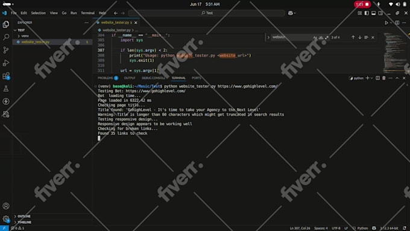Toggle Match Whole Word in find widget

tap(321, 37)
